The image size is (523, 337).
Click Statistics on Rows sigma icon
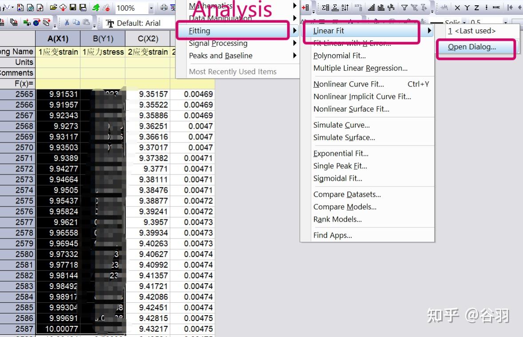pos(335,8)
